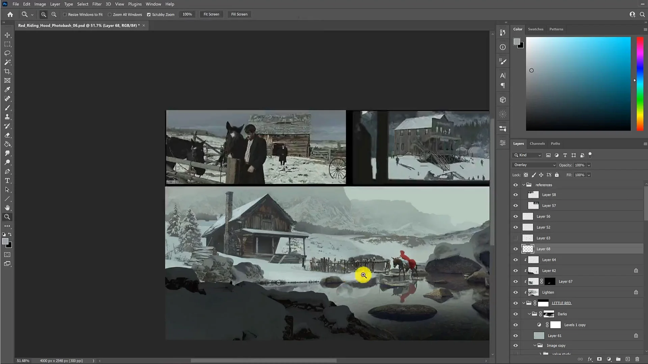Select the Dodge tool
This screenshot has height=364, width=648.
[x=7, y=162]
